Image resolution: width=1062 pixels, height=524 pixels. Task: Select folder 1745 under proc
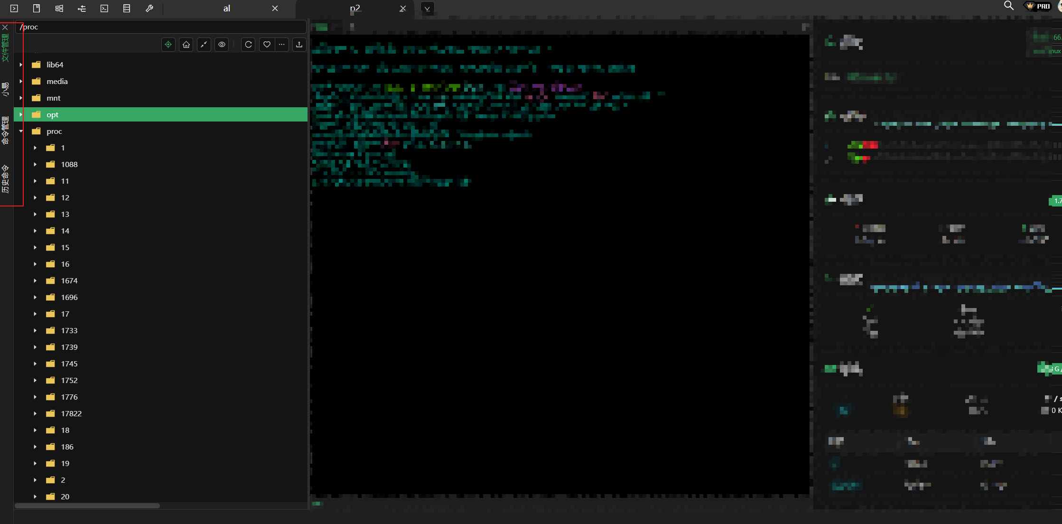point(69,364)
